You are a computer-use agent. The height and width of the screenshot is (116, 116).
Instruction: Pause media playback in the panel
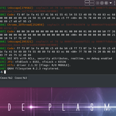[102, 3]
